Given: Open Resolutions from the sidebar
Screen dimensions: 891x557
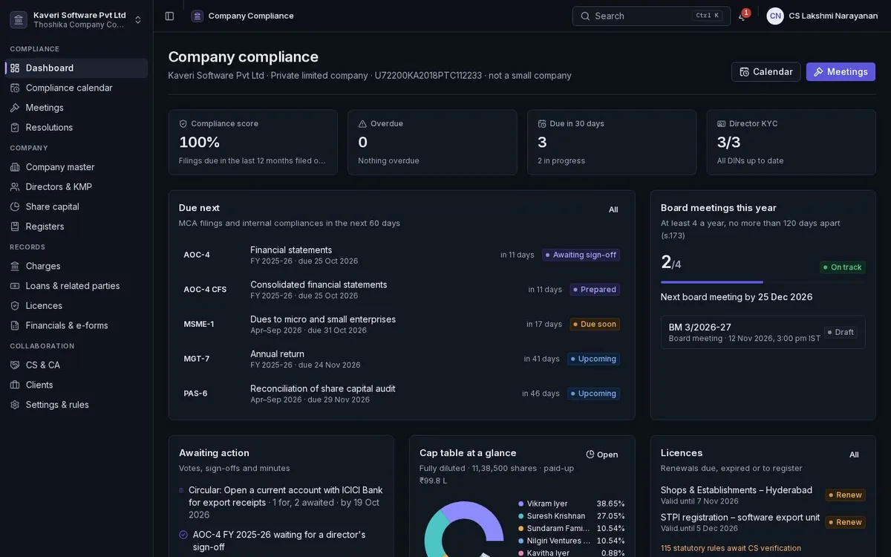Looking at the screenshot, I should point(76,127).
